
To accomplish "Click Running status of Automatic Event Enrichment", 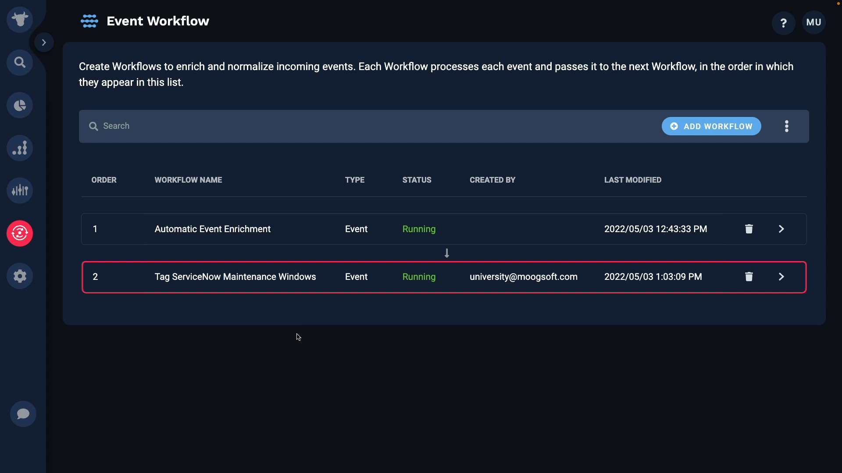I will coord(419,229).
